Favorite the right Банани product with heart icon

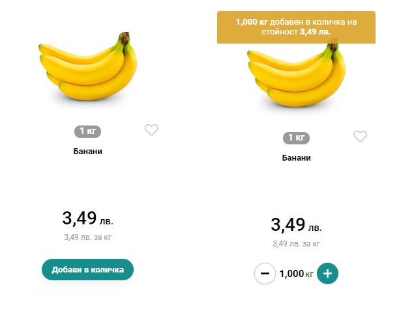360,137
